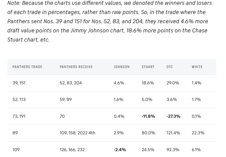Click the '52, 83, 204' receive cell

[x=71, y=83]
